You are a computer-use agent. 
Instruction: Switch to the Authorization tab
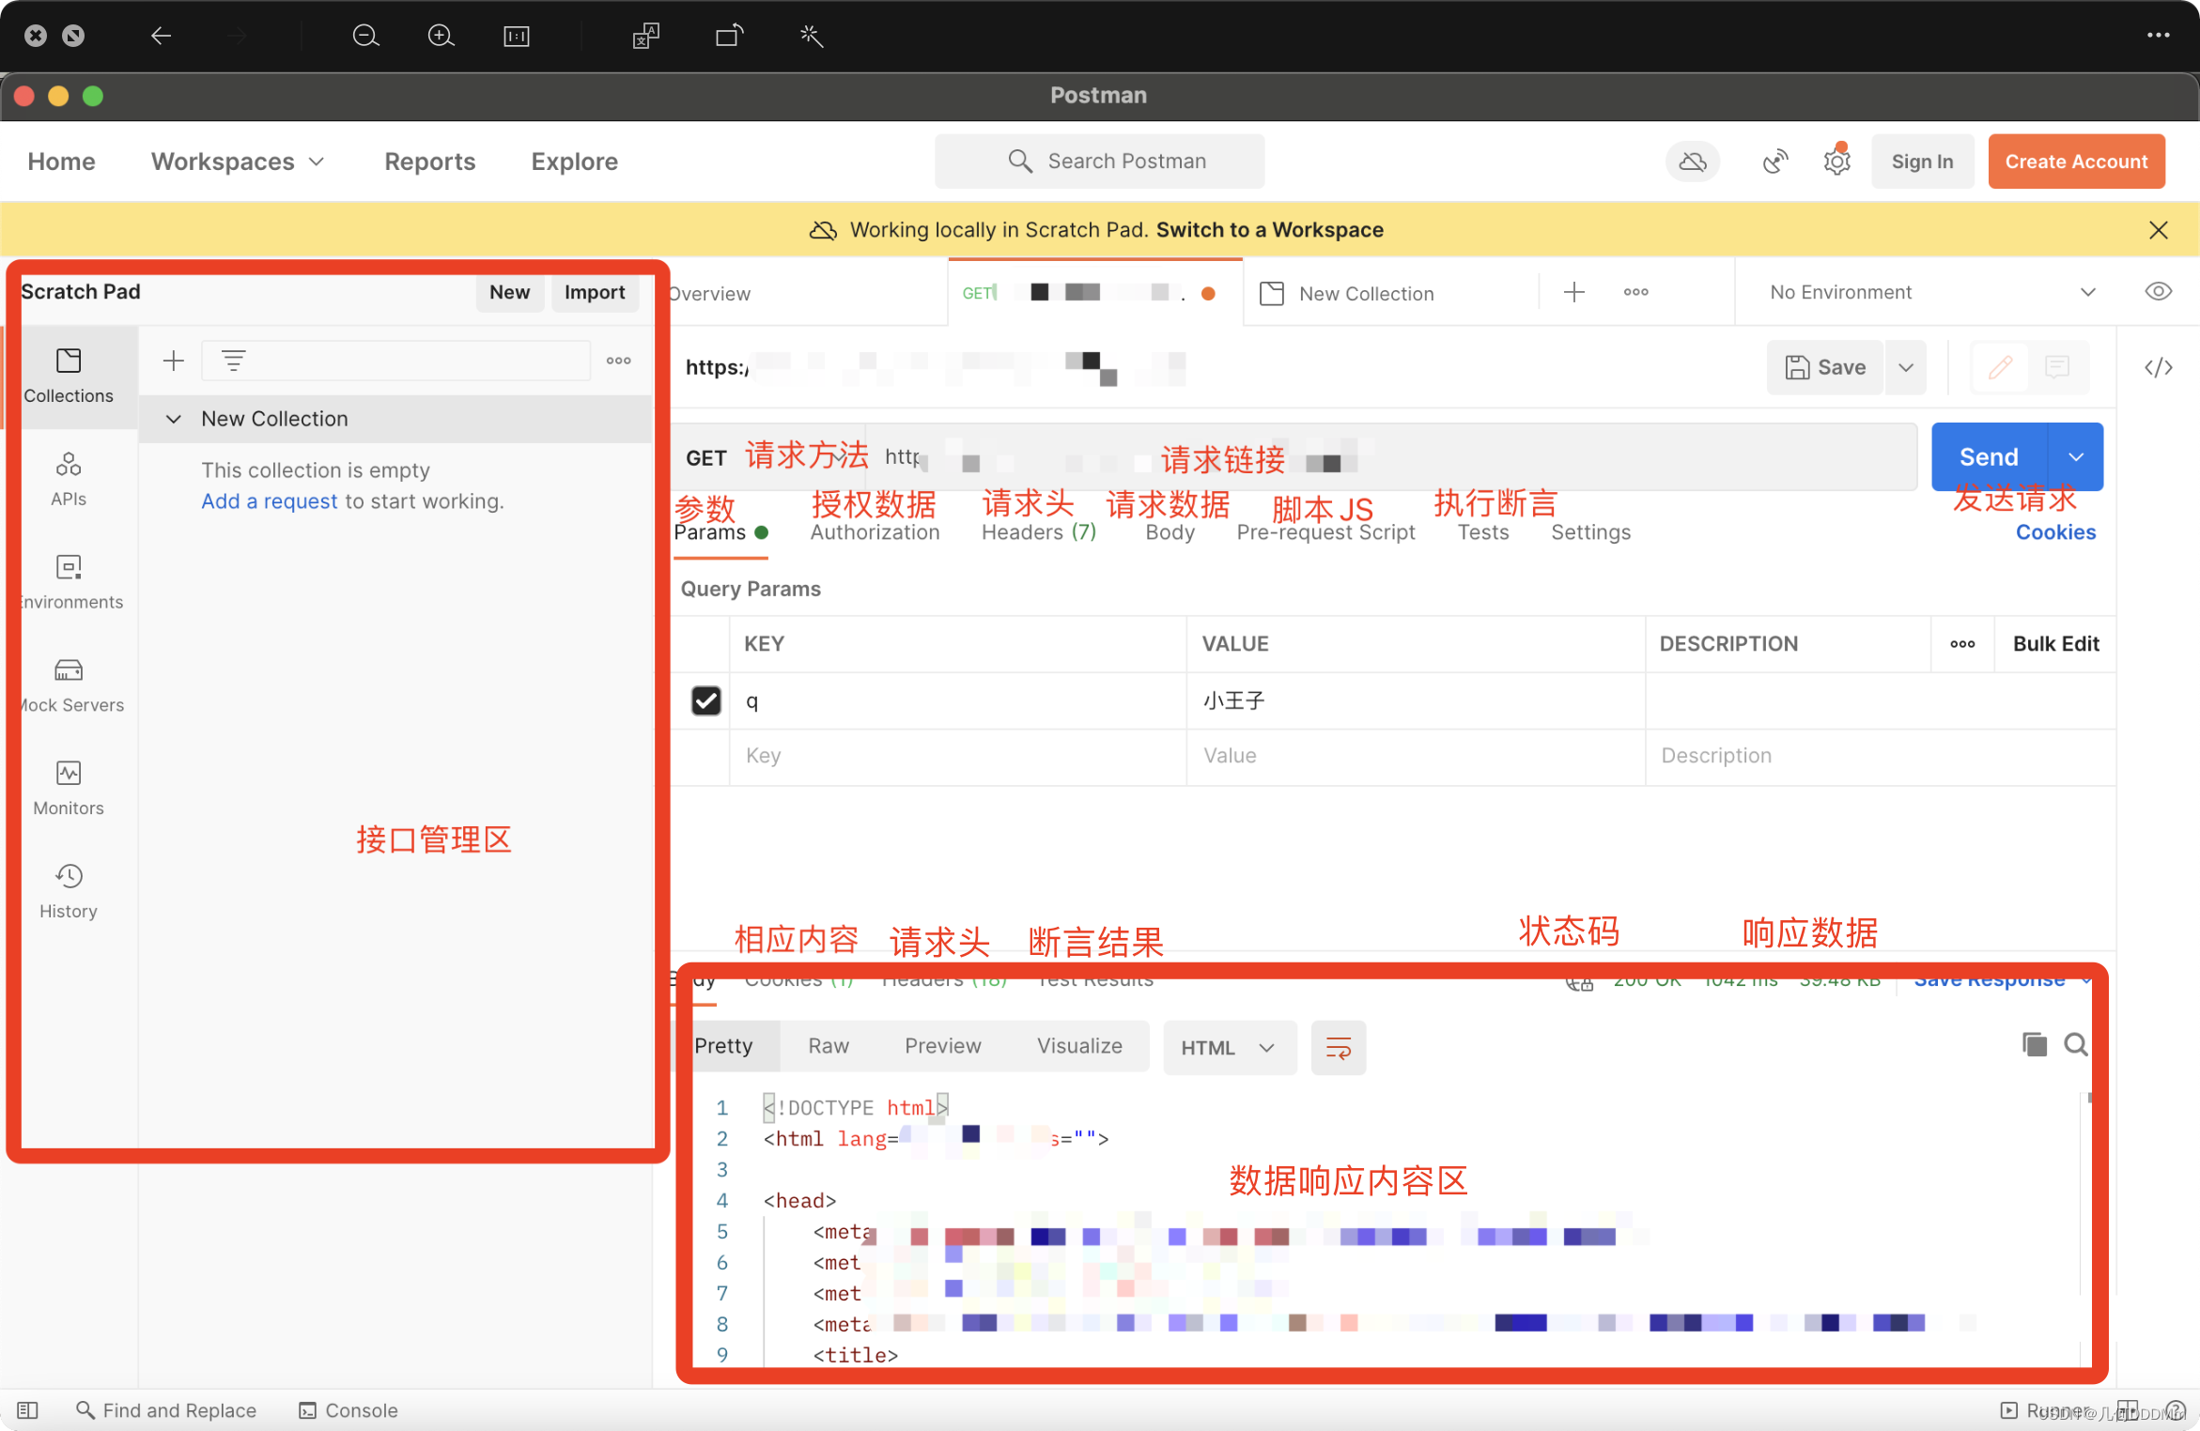[x=875, y=532]
